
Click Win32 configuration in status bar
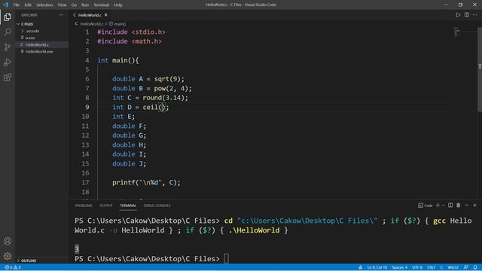pyautogui.click(x=453, y=267)
